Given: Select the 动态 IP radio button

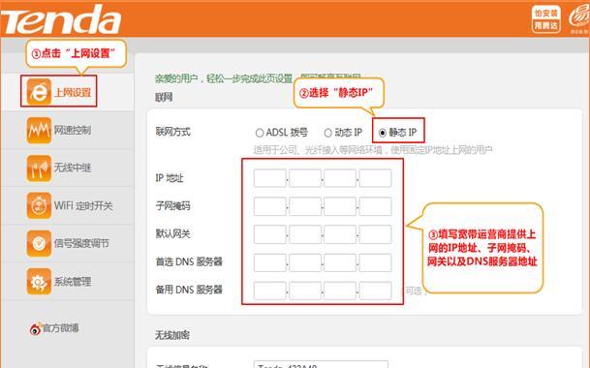Looking at the screenshot, I should pos(328,133).
